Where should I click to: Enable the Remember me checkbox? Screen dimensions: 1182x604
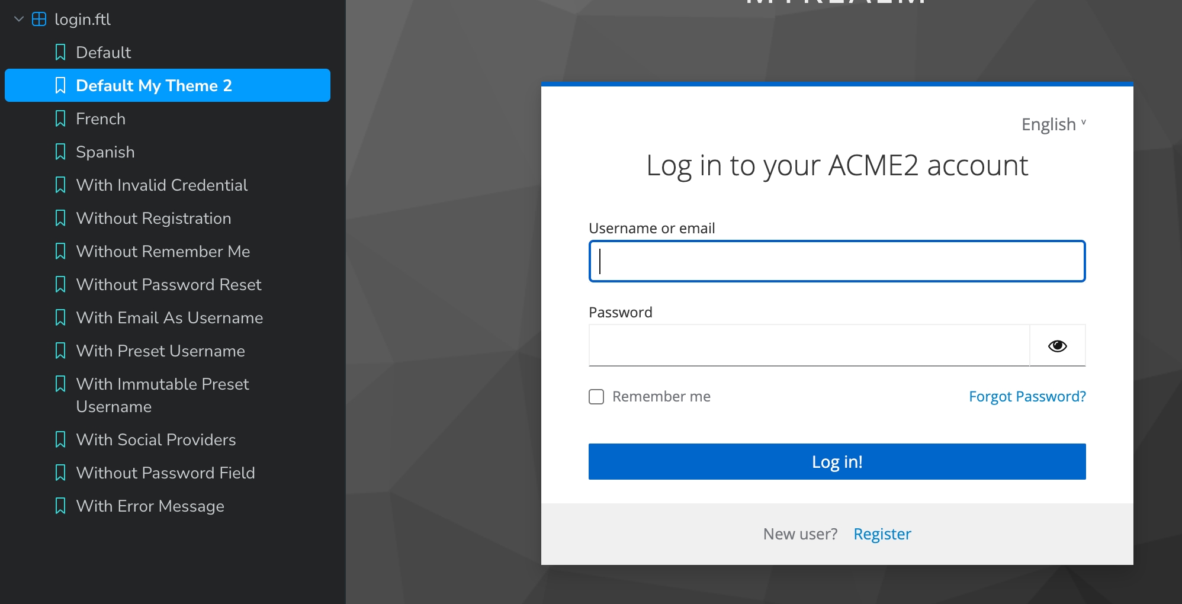[x=596, y=397]
